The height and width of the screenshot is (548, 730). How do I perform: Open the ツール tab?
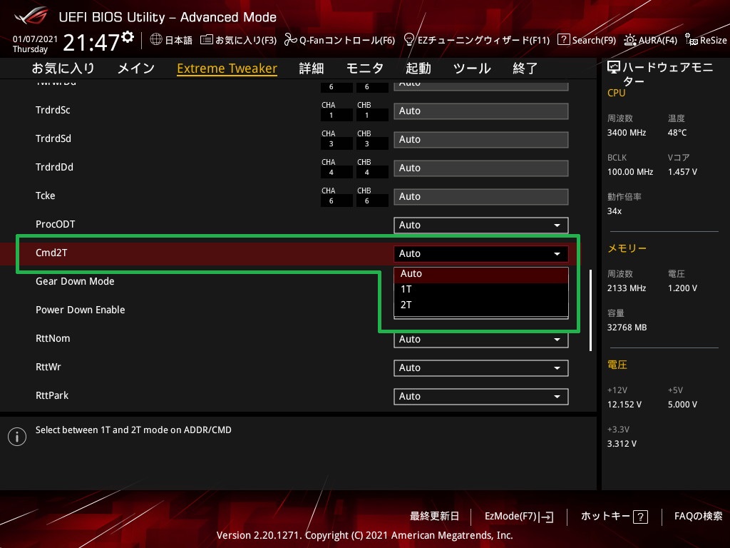[x=472, y=68]
